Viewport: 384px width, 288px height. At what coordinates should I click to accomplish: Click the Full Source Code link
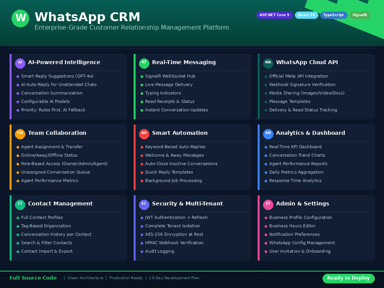point(33,278)
